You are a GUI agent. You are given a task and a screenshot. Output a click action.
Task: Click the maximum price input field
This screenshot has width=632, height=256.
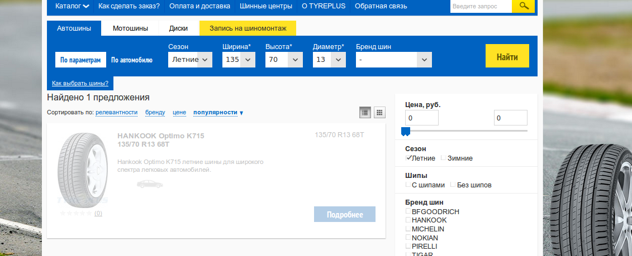(x=511, y=118)
